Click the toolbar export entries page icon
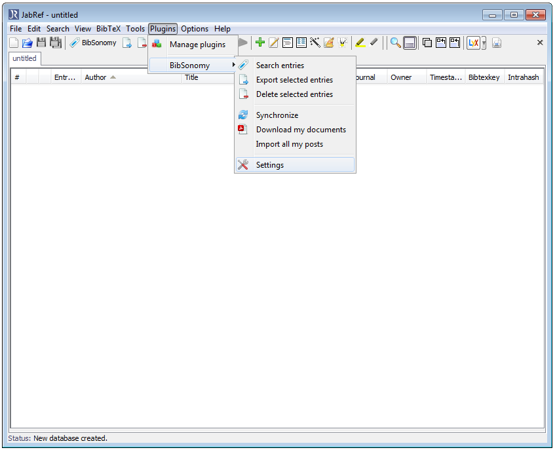Image resolution: width=557 pixels, height=450 pixels. 127,43
